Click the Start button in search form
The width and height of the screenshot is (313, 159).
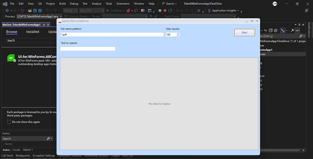[245, 32]
